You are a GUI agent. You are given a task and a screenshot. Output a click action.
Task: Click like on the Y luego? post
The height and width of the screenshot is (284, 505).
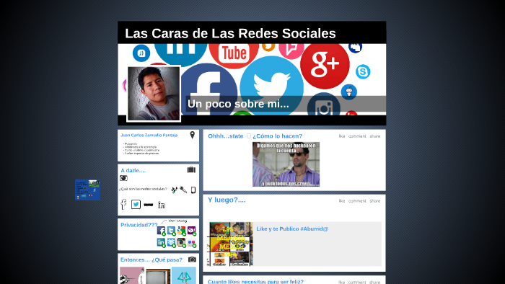[x=342, y=200]
